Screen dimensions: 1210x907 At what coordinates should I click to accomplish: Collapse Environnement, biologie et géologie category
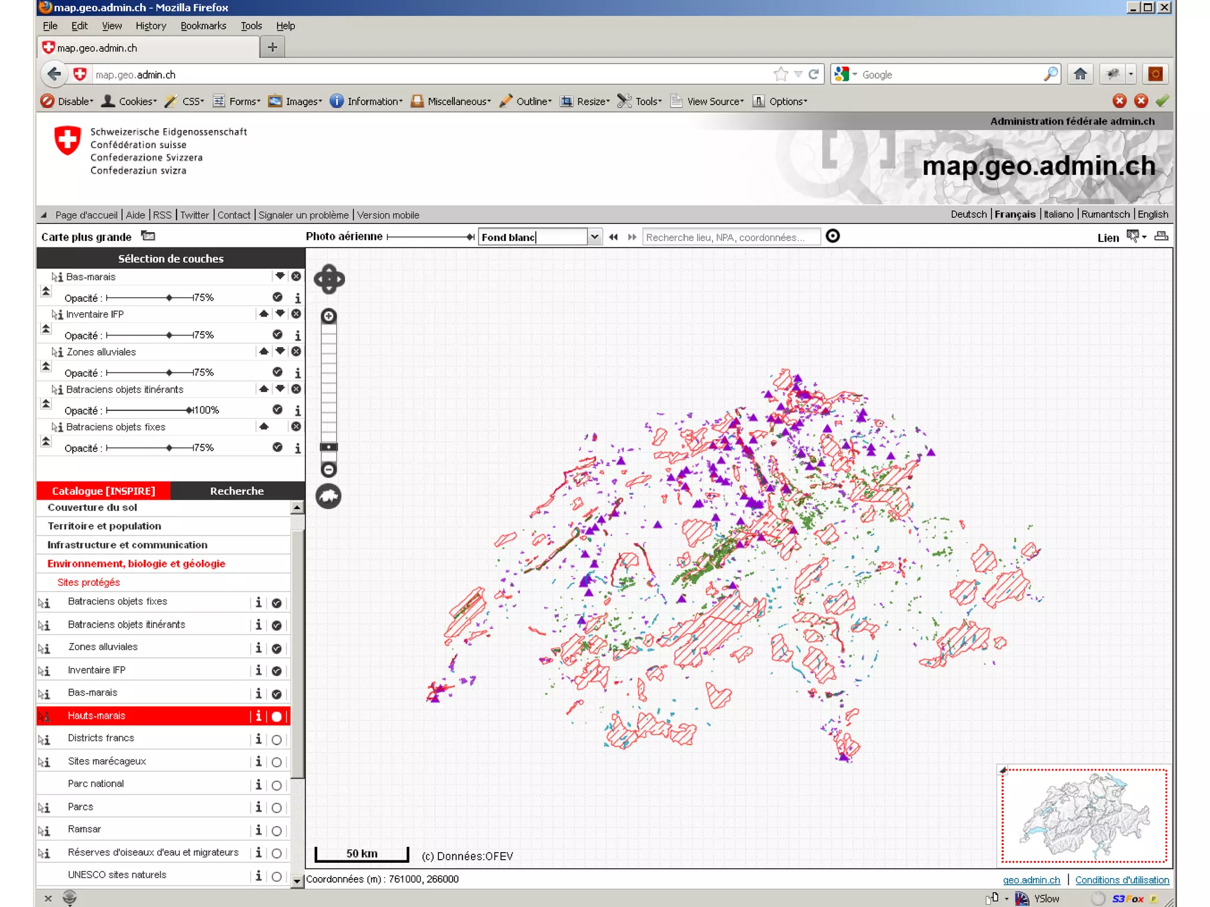coord(136,563)
